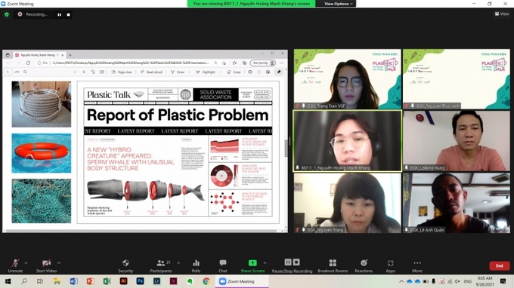Zoom out the PDF with minus button

75,72
